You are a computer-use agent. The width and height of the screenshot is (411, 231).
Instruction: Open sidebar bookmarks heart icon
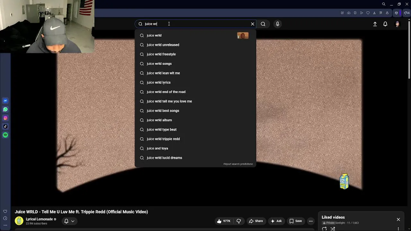(x=5, y=211)
